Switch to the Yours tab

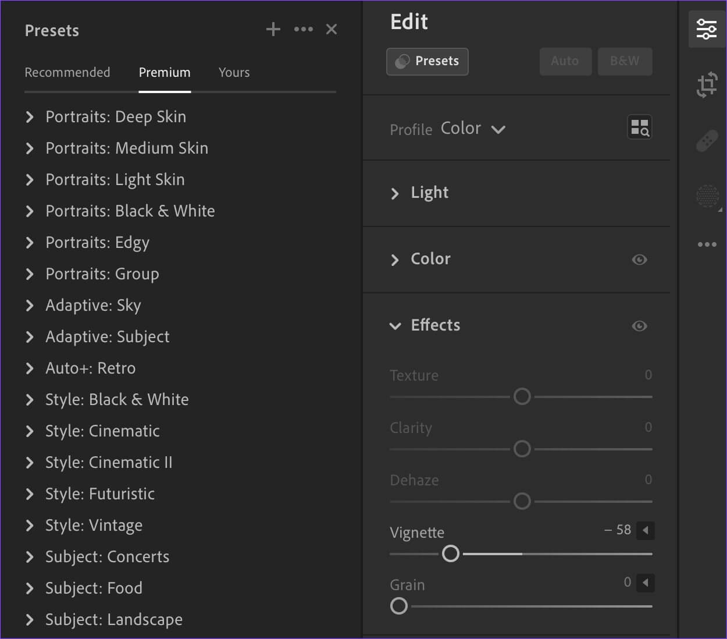(x=234, y=73)
